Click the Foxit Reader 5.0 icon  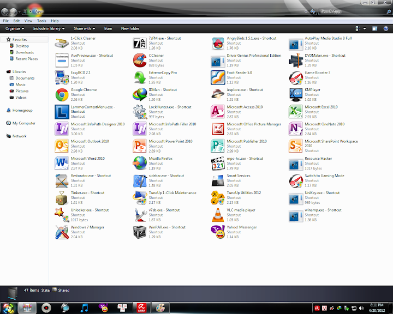pyautogui.click(x=218, y=77)
